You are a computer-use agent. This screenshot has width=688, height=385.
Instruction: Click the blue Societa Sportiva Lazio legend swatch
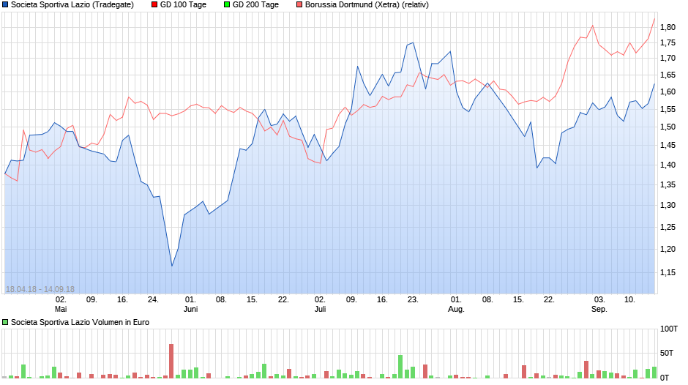click(5, 5)
